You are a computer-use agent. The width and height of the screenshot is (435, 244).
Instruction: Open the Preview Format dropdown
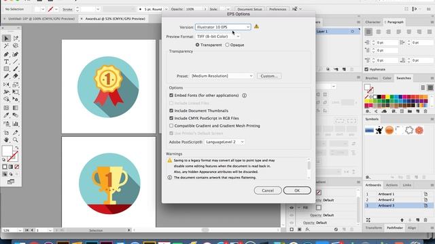tap(217, 37)
